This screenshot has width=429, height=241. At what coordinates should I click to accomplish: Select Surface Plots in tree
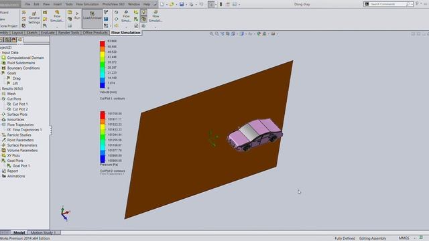coord(17,114)
